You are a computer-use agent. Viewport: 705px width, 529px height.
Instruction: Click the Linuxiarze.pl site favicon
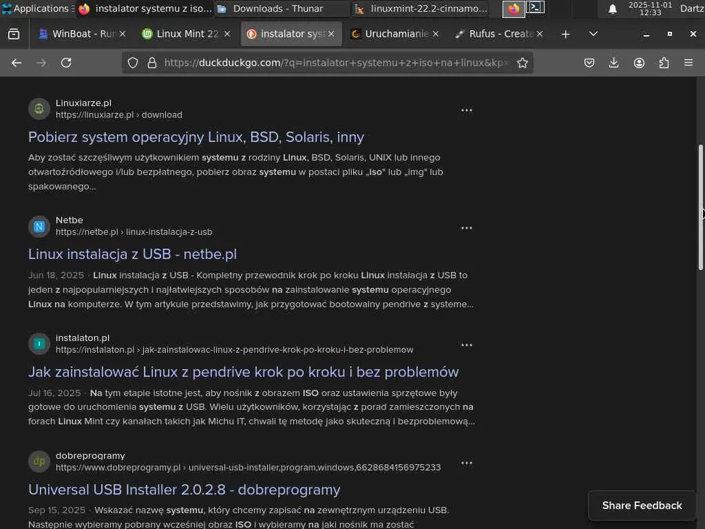[39, 109]
